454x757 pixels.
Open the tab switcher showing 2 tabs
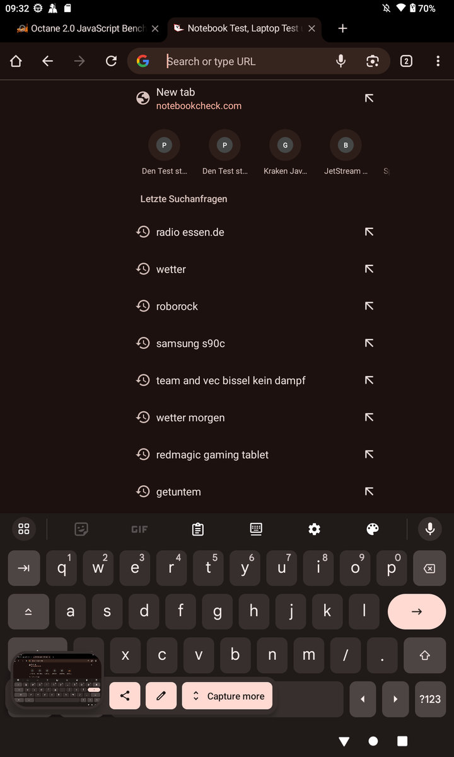pyautogui.click(x=406, y=61)
